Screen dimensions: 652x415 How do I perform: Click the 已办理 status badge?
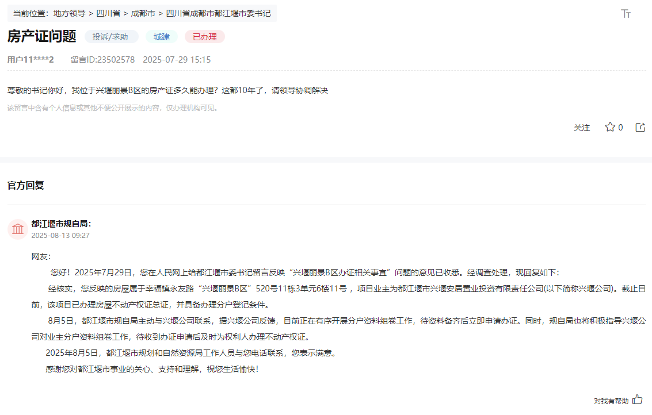(x=204, y=36)
